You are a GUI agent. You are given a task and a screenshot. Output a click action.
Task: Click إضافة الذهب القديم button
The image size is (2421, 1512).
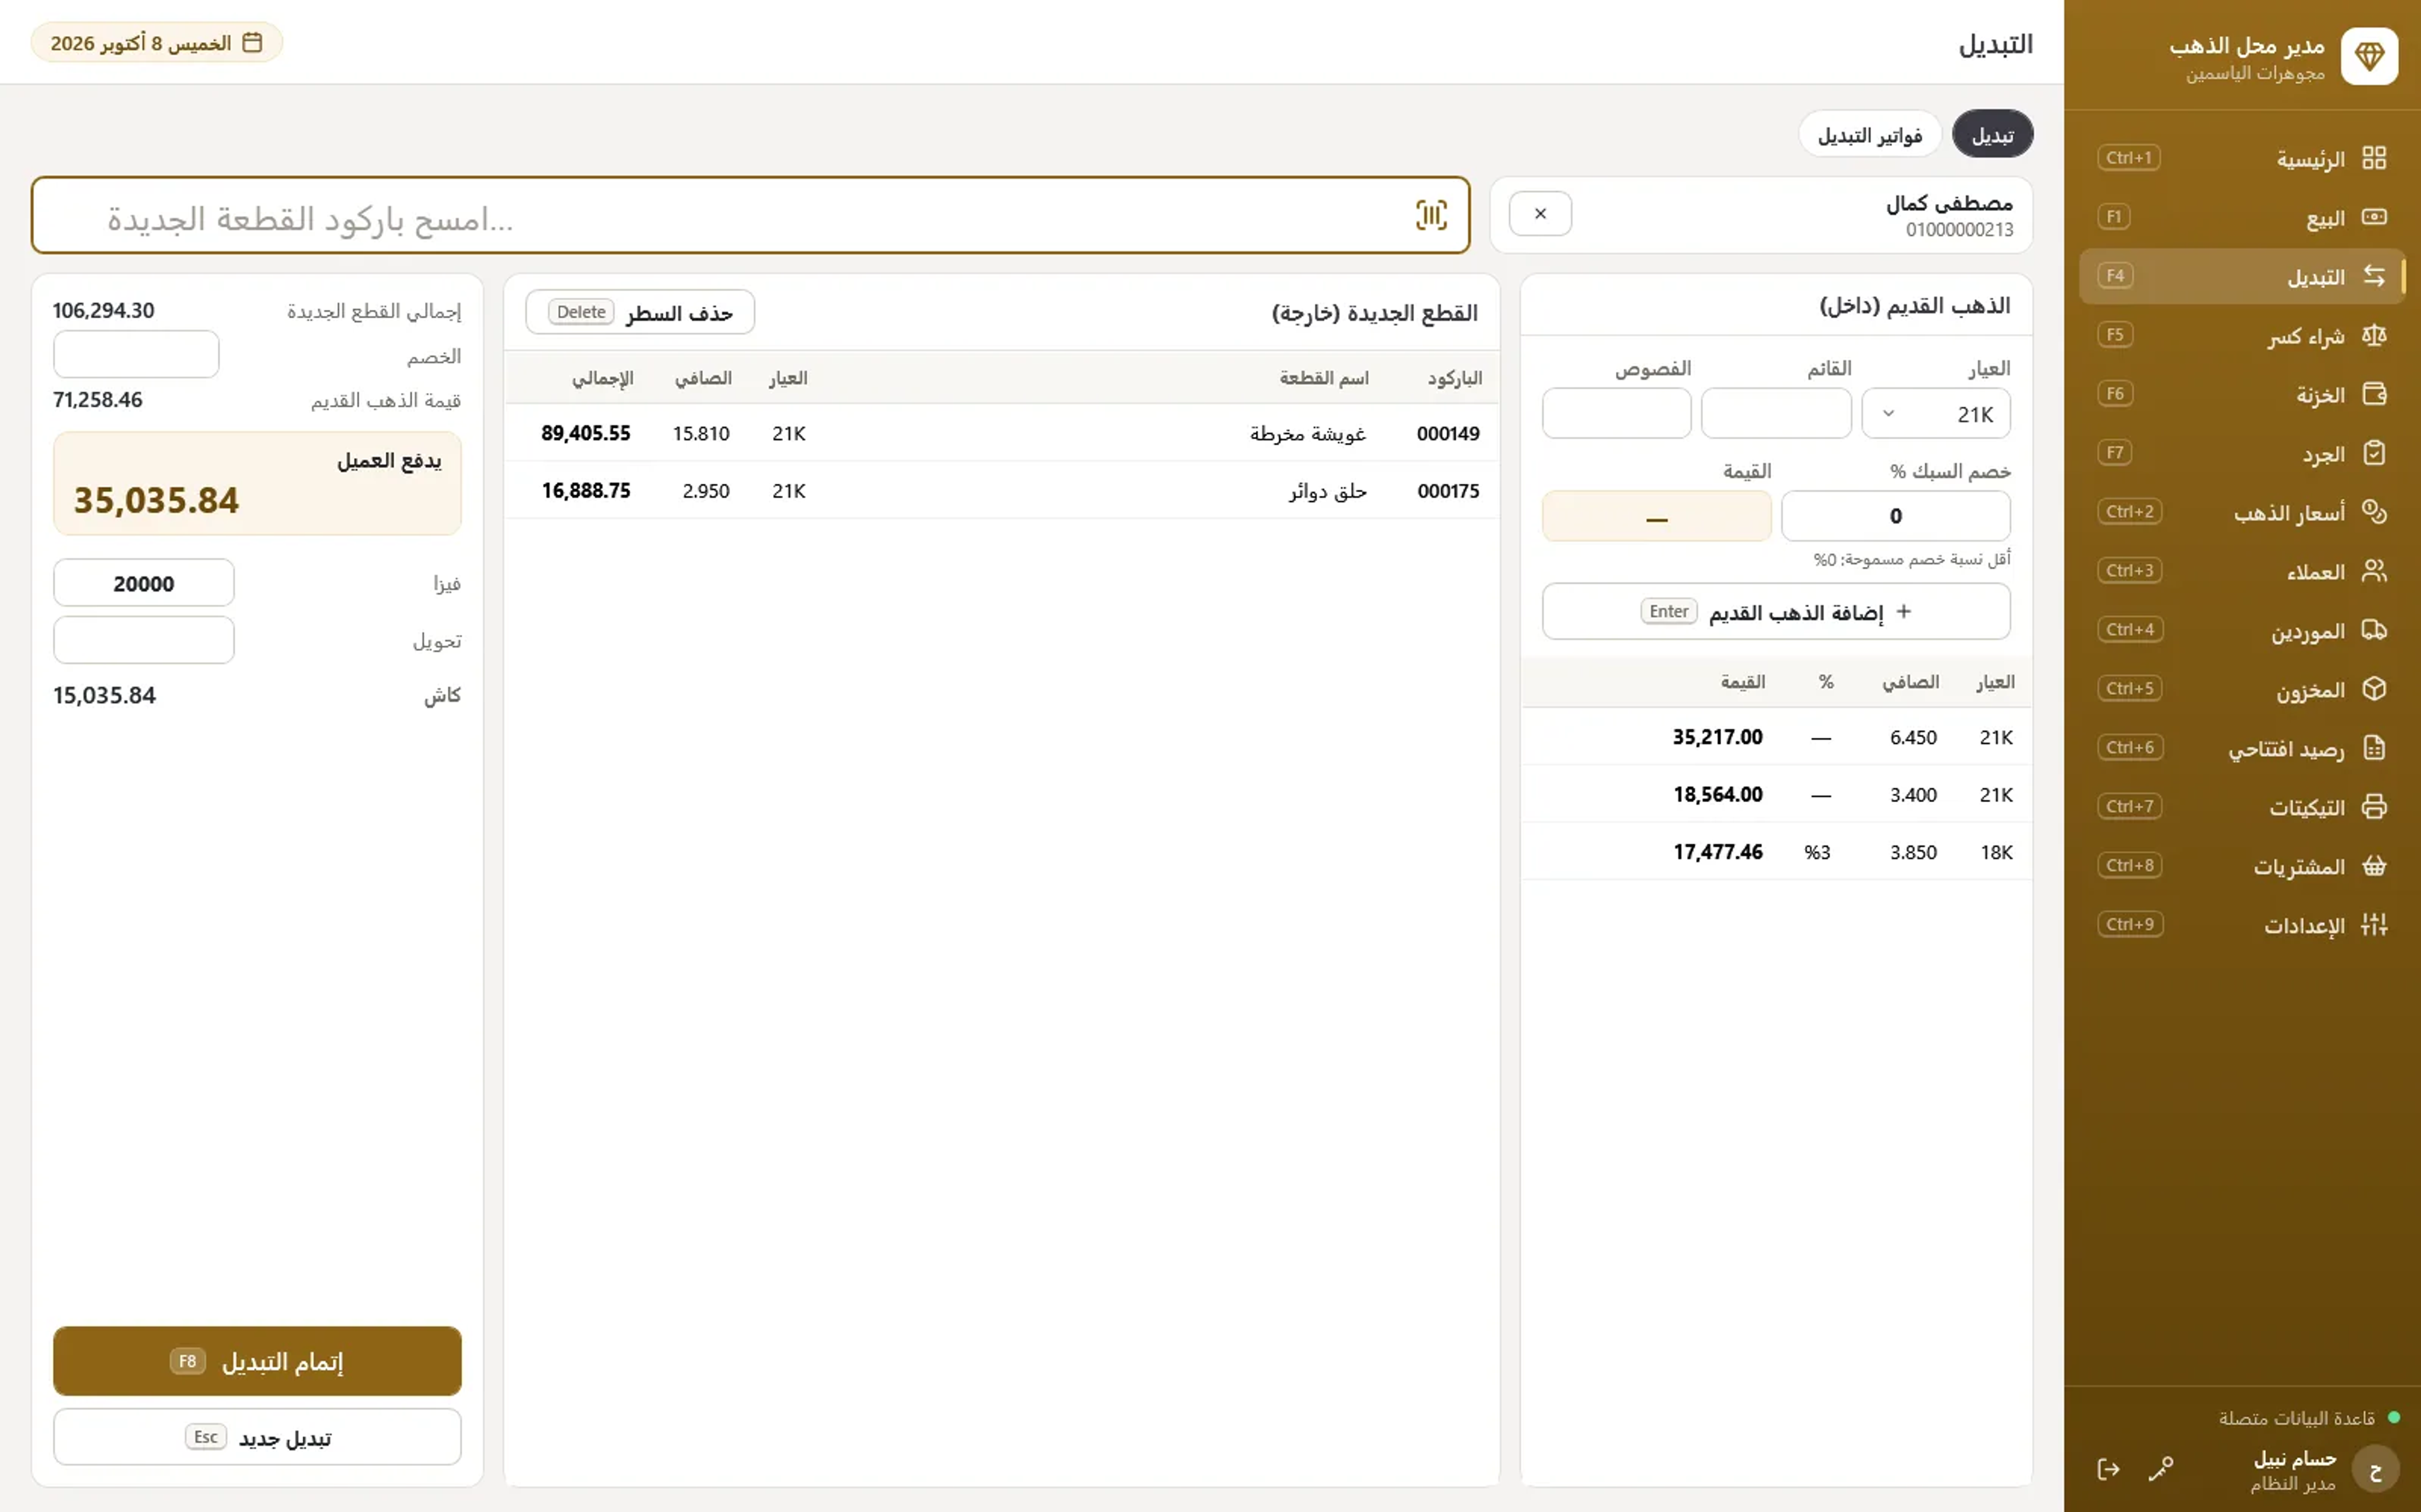pos(1776,611)
